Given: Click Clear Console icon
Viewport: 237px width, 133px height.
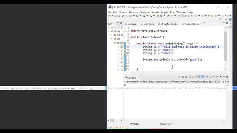Looking at the screenshot, I should (190, 77).
